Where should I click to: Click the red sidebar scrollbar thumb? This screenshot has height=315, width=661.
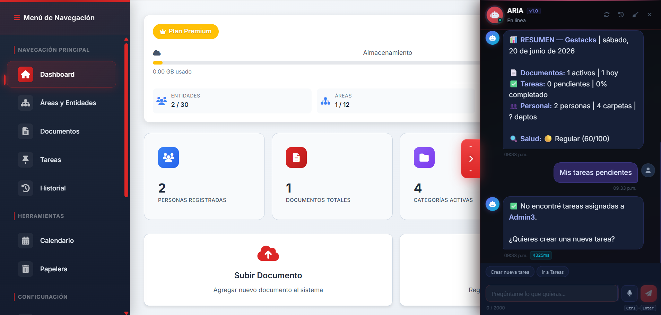click(x=126, y=120)
